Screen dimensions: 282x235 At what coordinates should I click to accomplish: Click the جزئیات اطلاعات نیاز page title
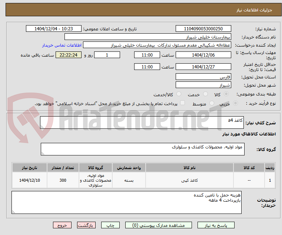click(254, 10)
